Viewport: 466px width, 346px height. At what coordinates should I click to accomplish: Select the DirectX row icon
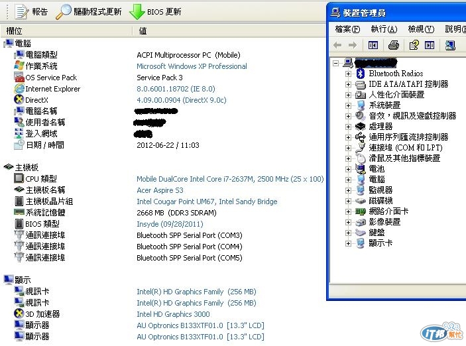[x=19, y=99]
